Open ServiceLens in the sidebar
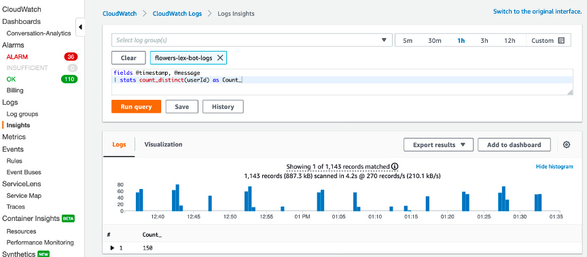The height and width of the screenshot is (257, 587). 22,184
